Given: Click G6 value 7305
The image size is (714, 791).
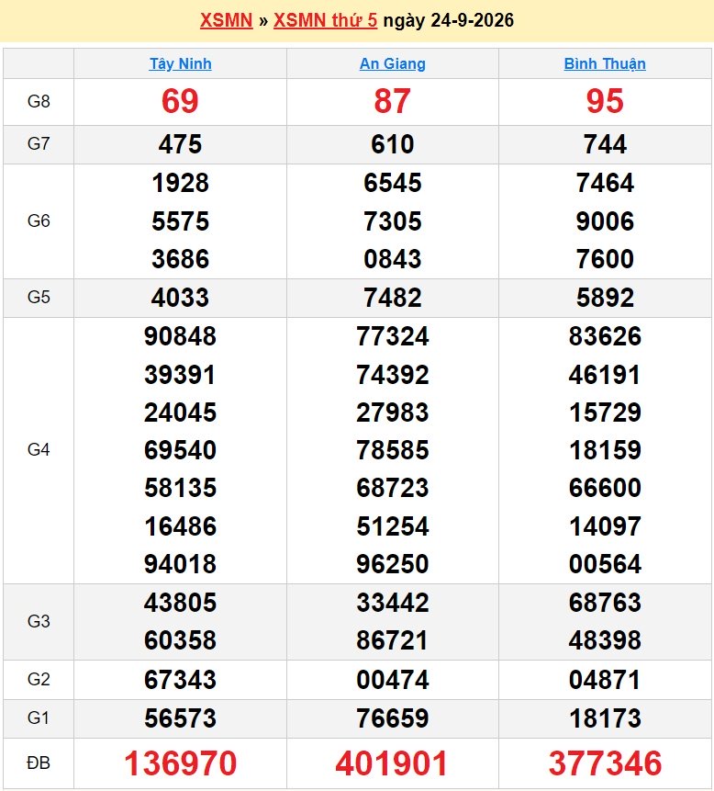Looking at the screenshot, I should coord(393,221).
